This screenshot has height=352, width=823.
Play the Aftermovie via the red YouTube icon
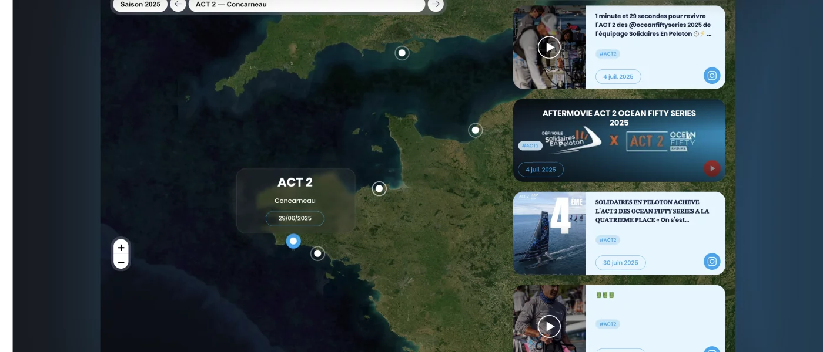click(x=712, y=168)
